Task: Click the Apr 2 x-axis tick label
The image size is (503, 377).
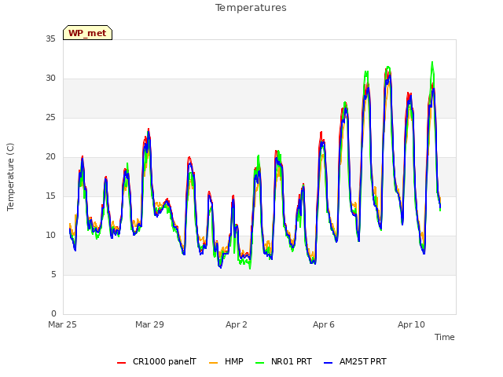Action: pyautogui.click(x=237, y=324)
